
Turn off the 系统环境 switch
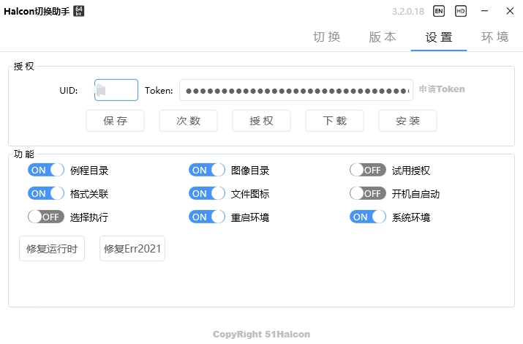(368, 217)
